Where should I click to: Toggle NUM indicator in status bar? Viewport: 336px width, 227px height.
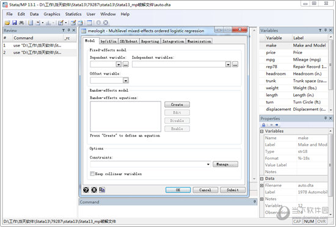(x=309, y=221)
